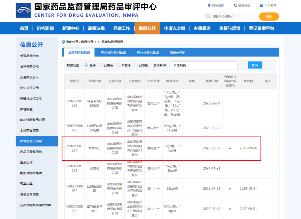Open 其他公开信息 in the sidebar
This screenshot has height=219, width=301.
29,194
